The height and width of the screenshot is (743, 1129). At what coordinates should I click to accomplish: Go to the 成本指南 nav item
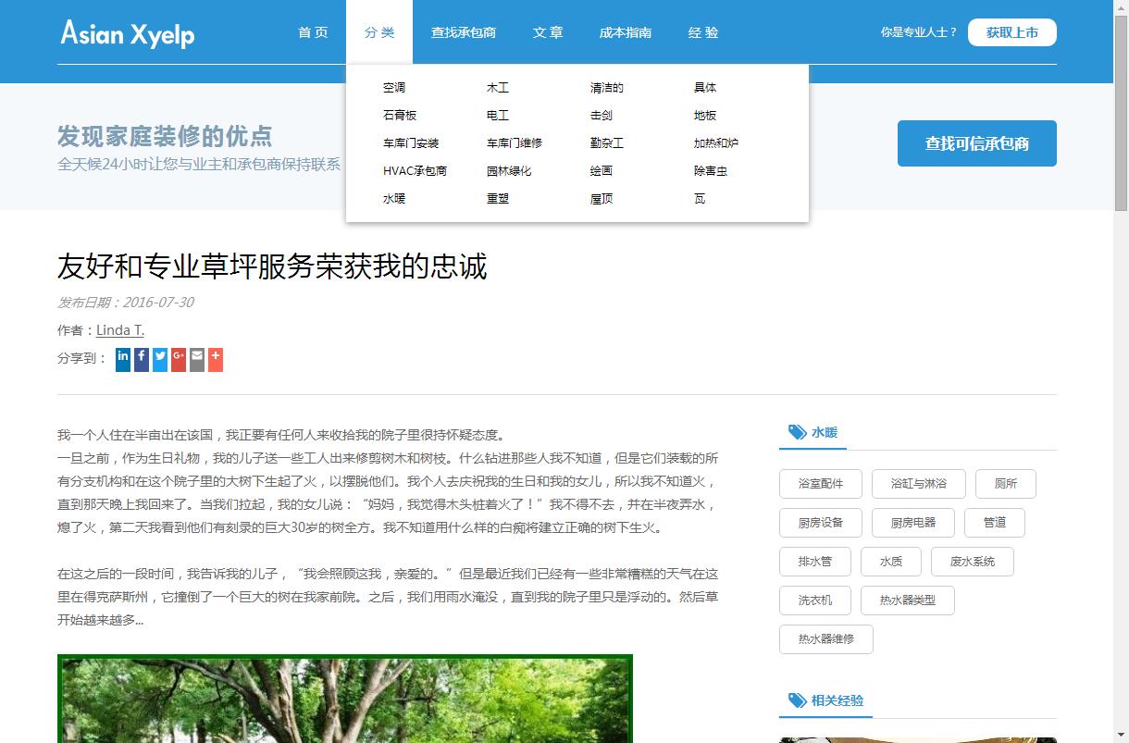(x=626, y=32)
